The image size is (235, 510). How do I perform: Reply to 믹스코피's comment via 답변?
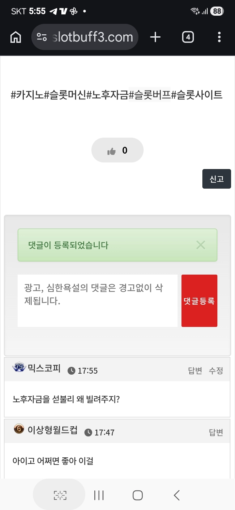click(x=195, y=370)
